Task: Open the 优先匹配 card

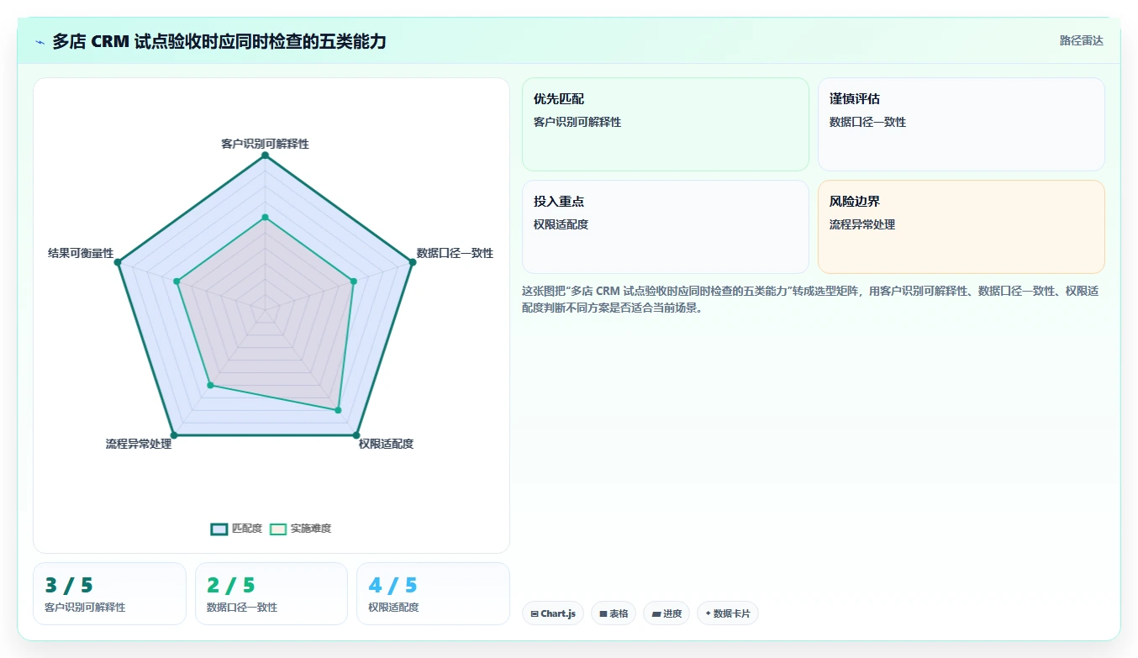Action: 666,124
